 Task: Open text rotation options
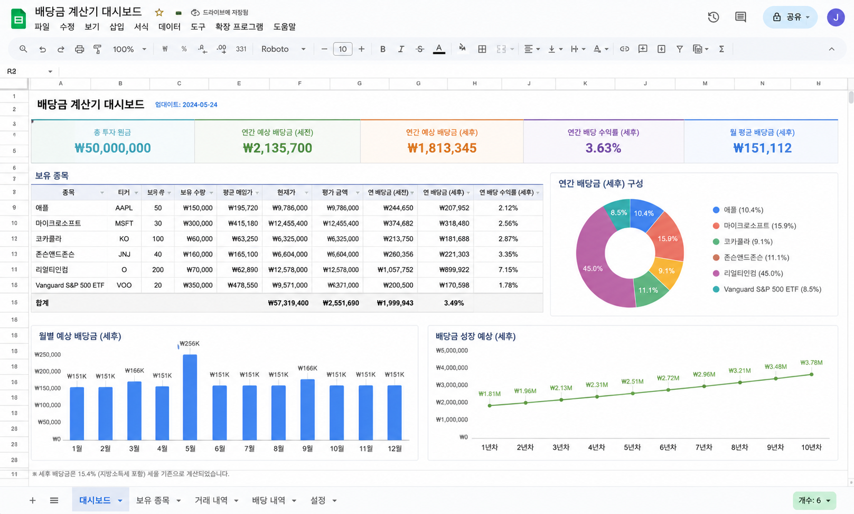pyautogui.click(x=600, y=49)
